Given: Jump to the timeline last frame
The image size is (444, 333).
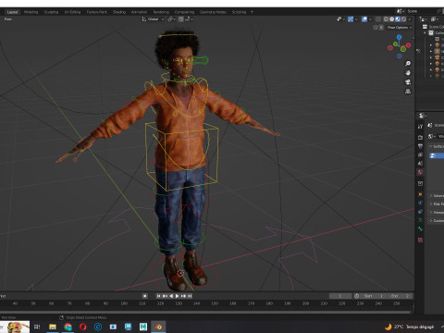Looking at the screenshot, I should click(x=190, y=296).
